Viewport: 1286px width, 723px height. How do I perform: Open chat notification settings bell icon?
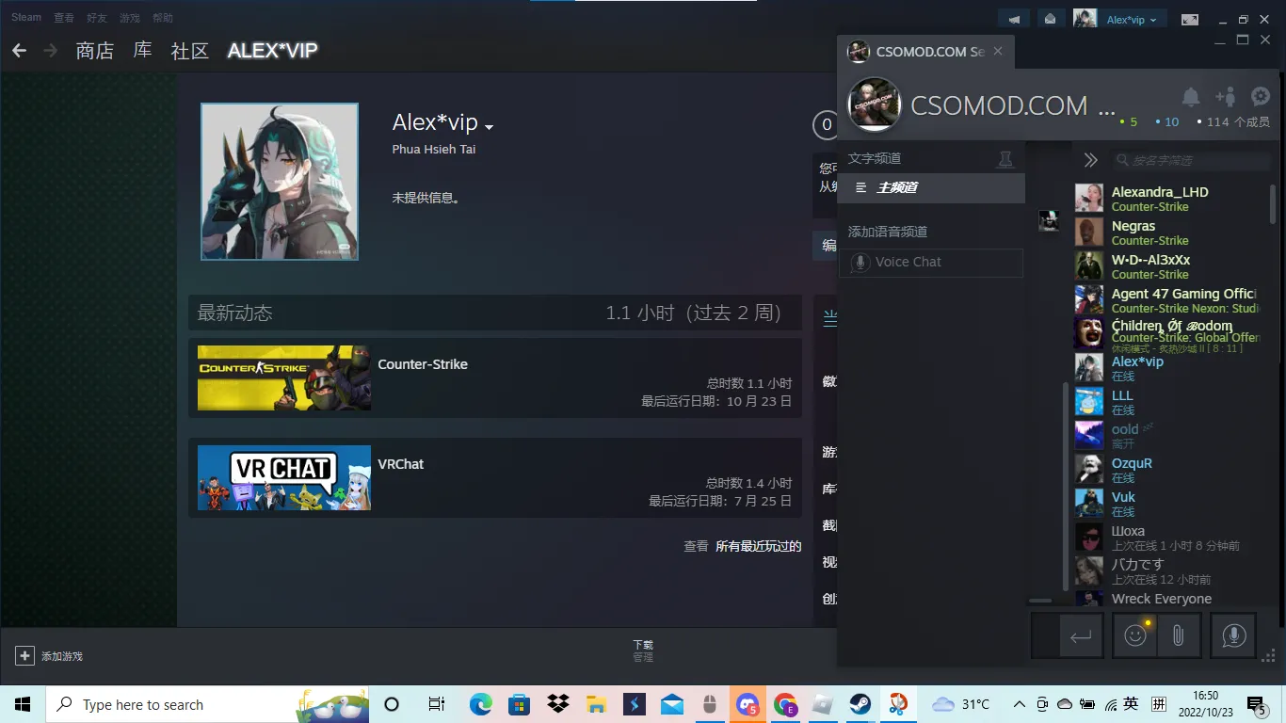(1191, 97)
